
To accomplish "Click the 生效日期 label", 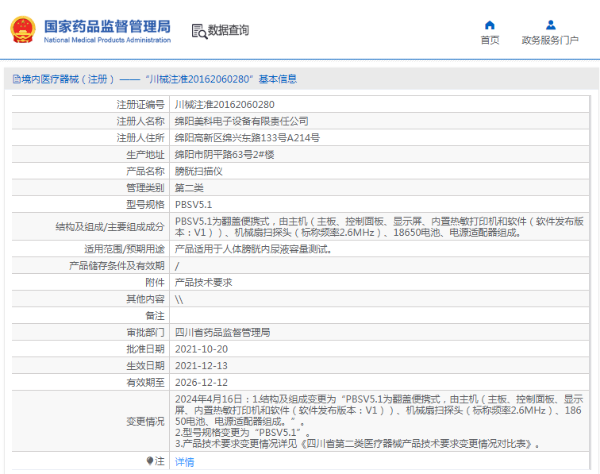I will point(145,366).
